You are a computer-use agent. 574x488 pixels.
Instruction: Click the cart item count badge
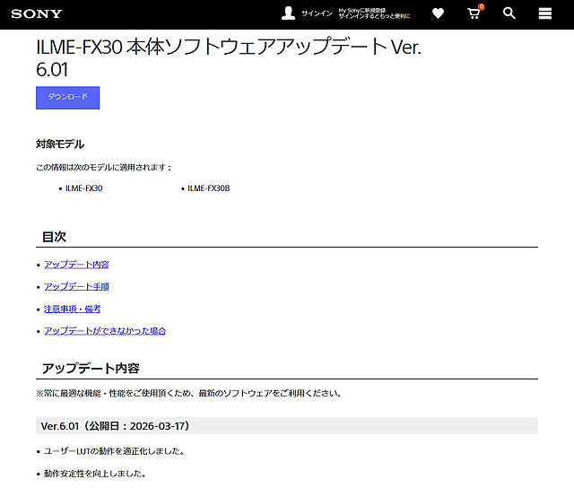[481, 7]
